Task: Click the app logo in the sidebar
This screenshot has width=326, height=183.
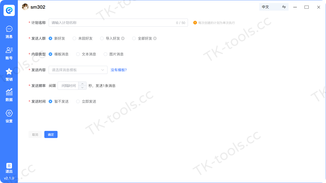Action: (9, 10)
